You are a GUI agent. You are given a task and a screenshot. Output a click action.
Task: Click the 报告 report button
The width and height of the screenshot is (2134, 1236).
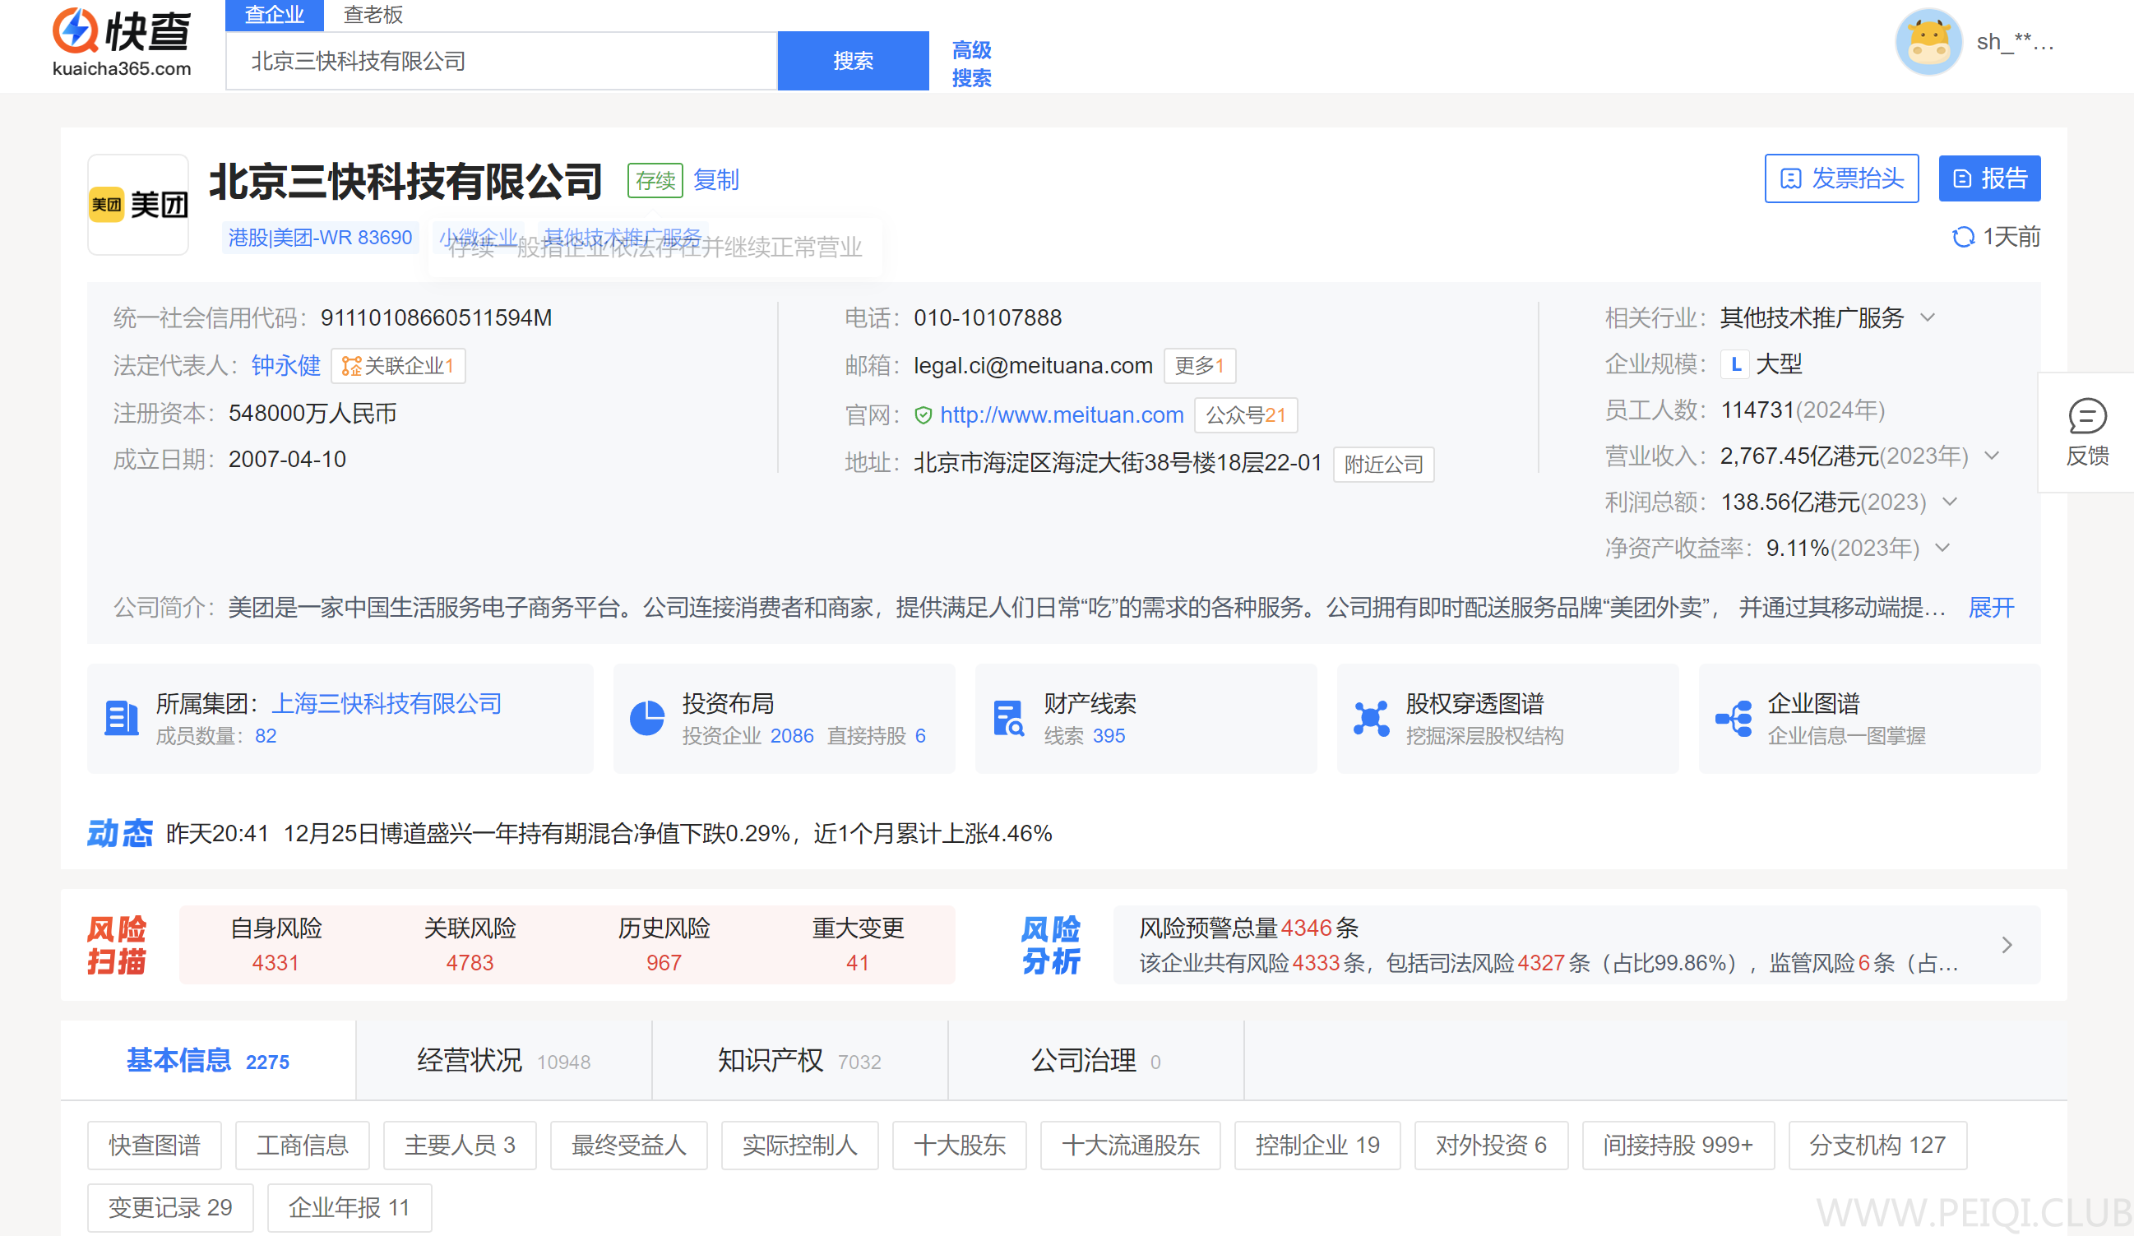[1989, 178]
